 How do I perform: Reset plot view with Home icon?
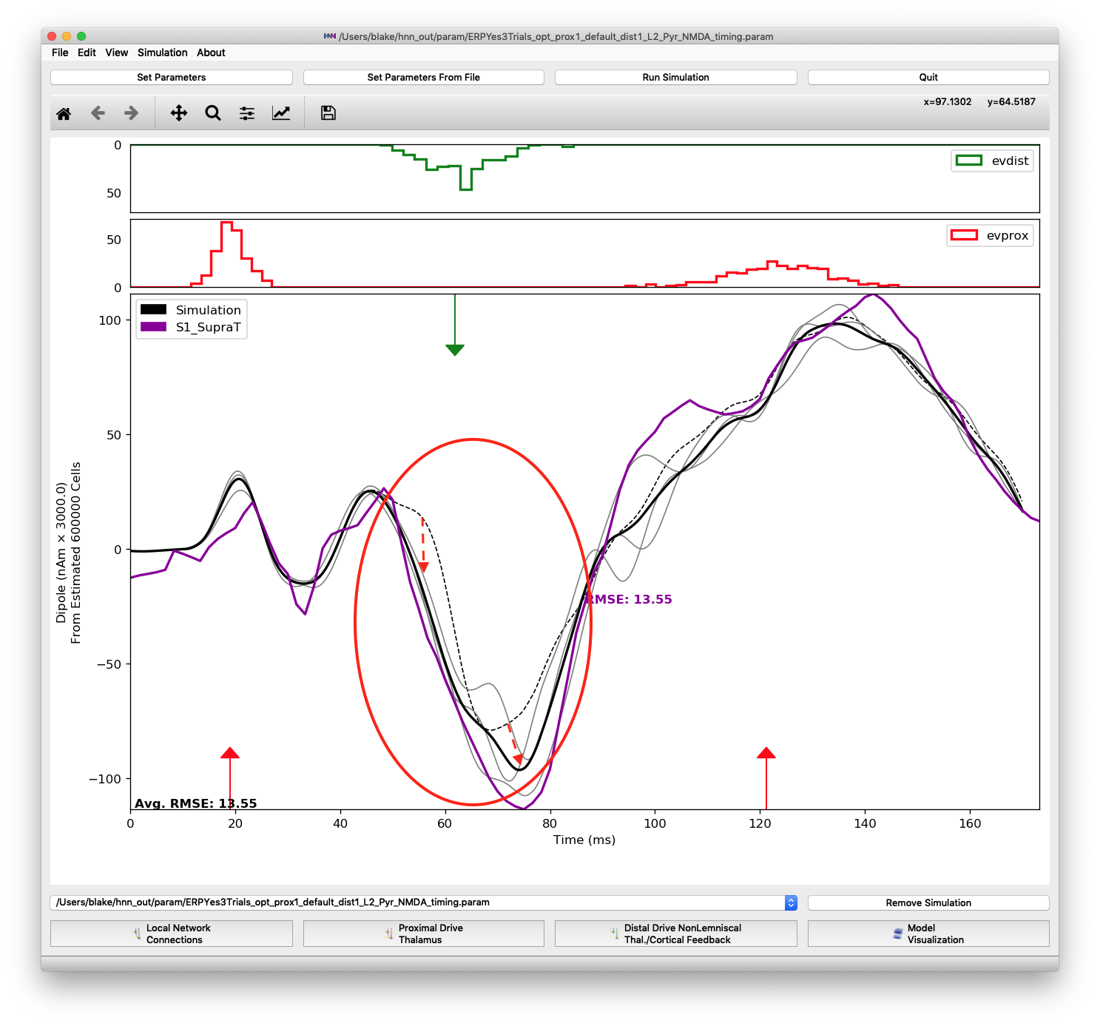tap(64, 113)
